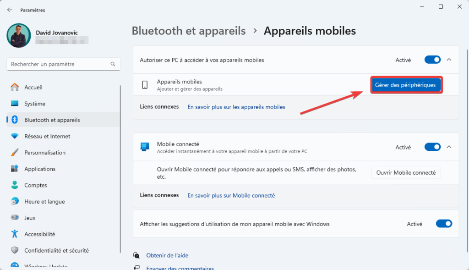
Task: Click the Réseau et Internet wifi icon
Action: tap(15, 136)
